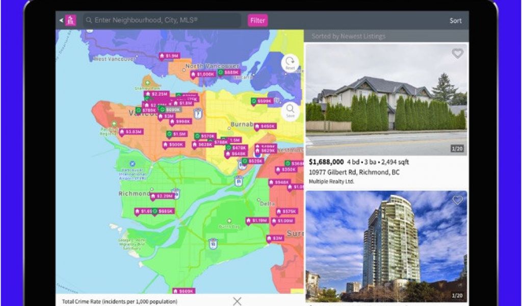This screenshot has height=306, width=522.
Task: Select the green $789K marker
Action: coord(146,110)
